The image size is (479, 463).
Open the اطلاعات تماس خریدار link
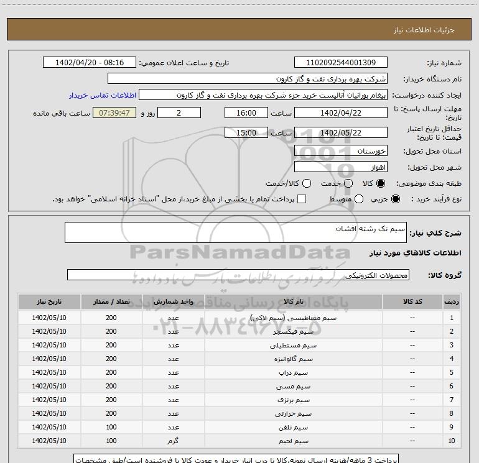[103, 95]
